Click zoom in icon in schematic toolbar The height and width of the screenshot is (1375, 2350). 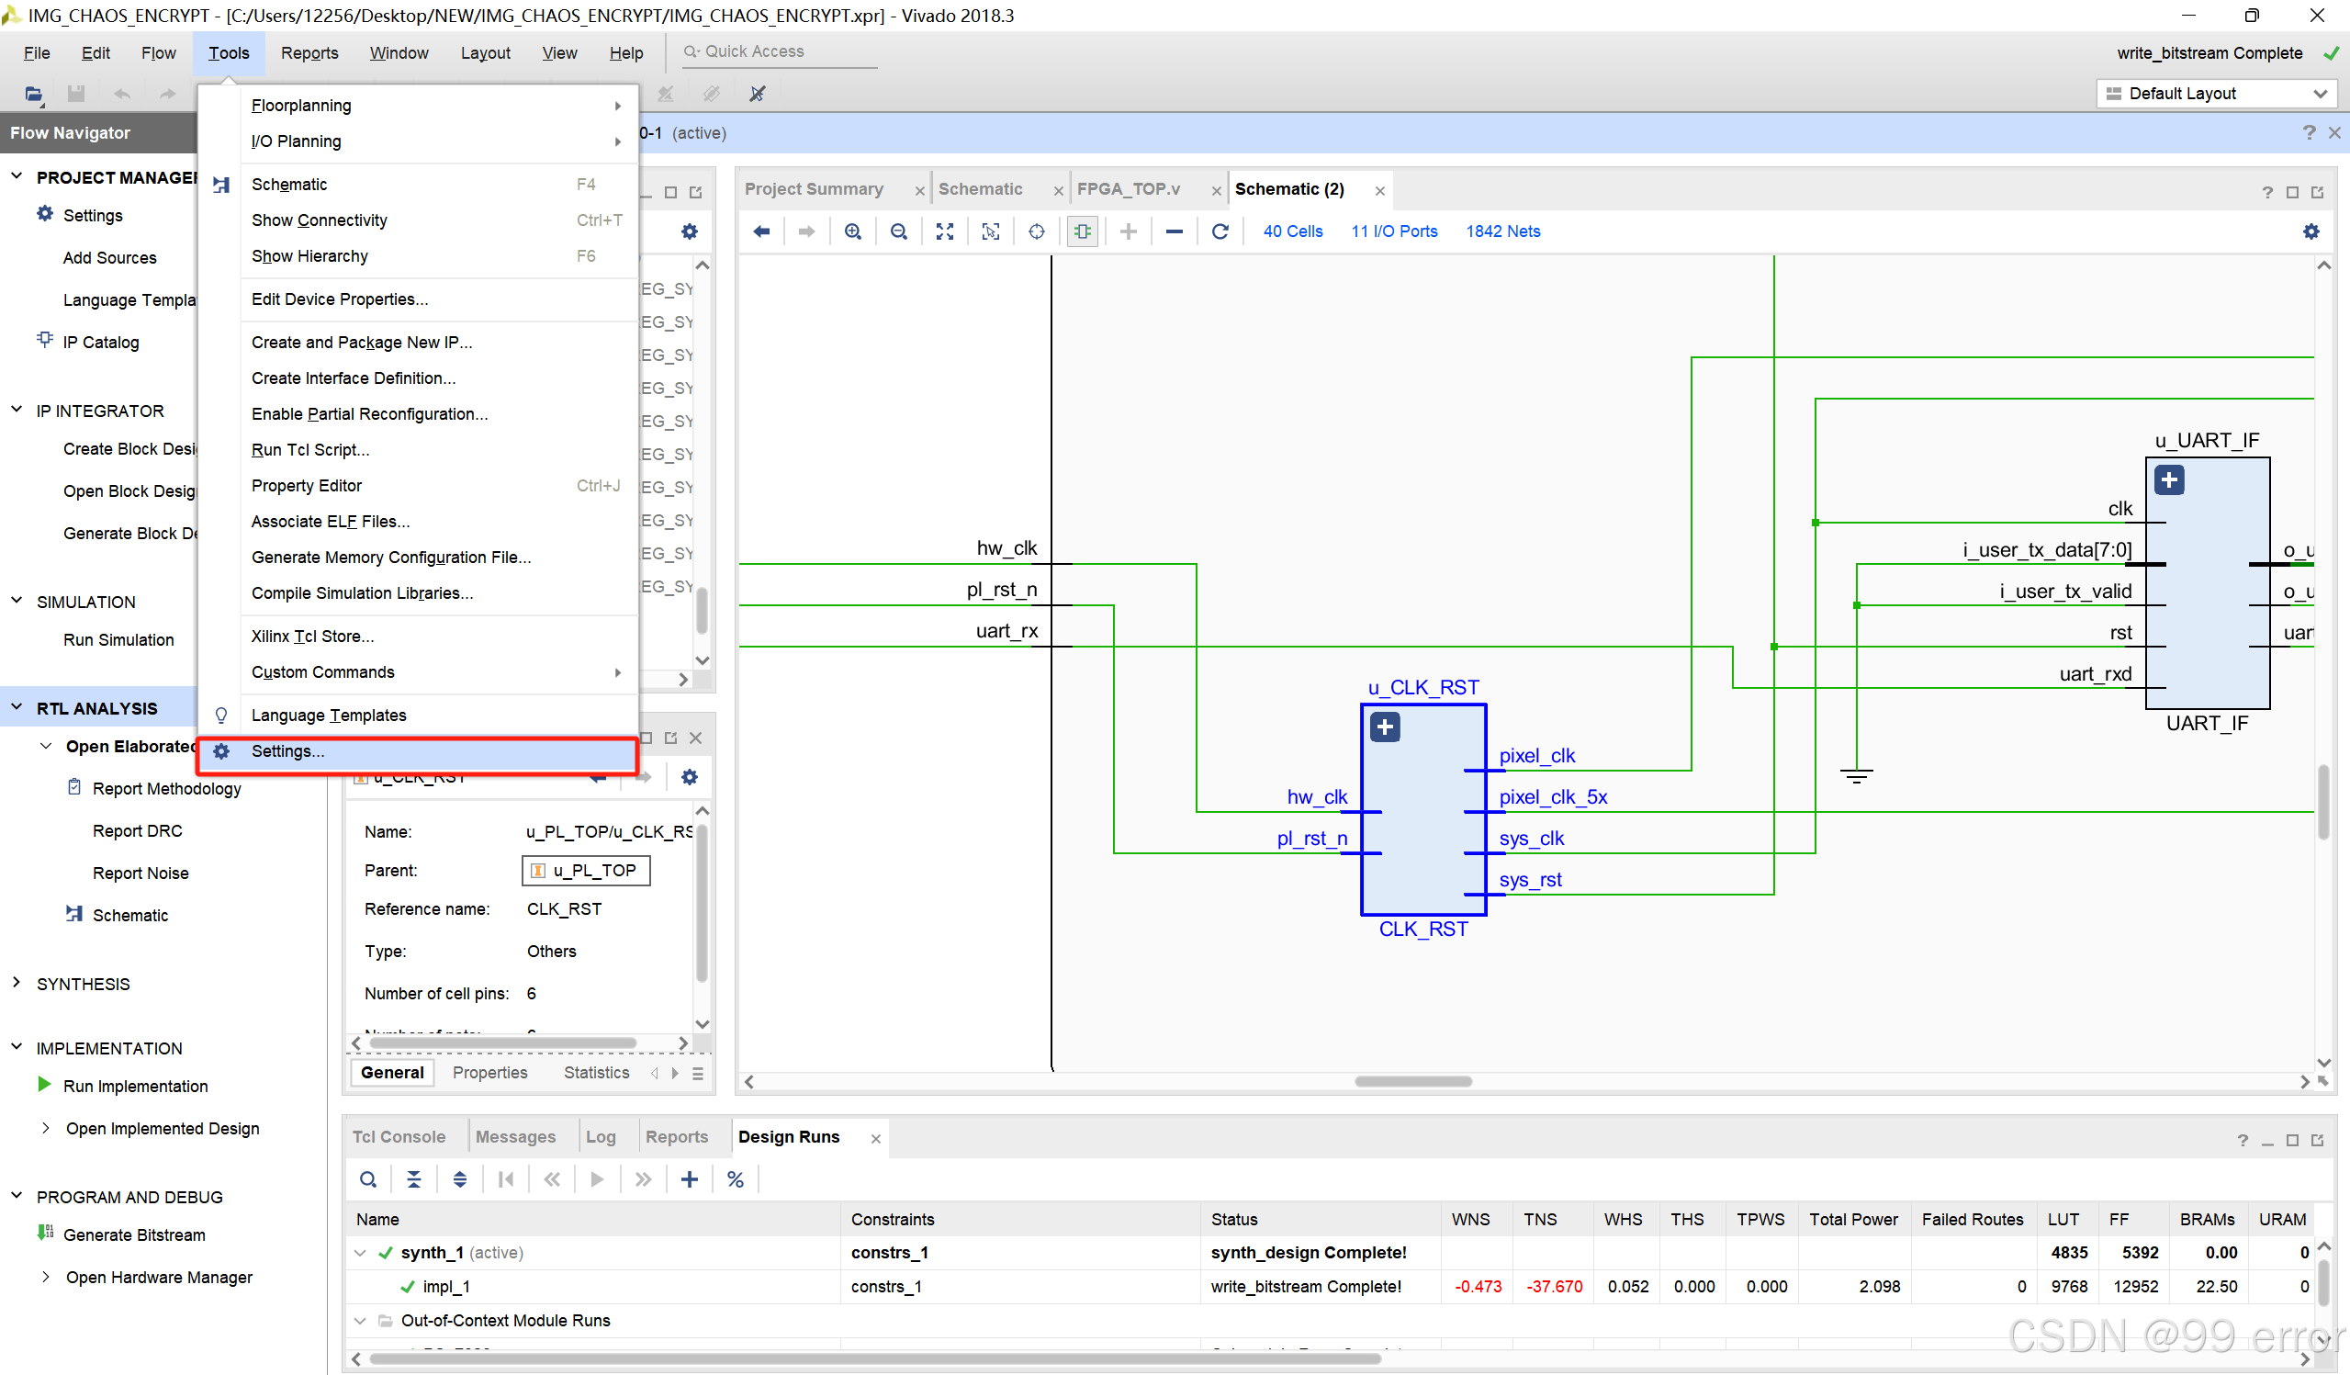point(852,231)
